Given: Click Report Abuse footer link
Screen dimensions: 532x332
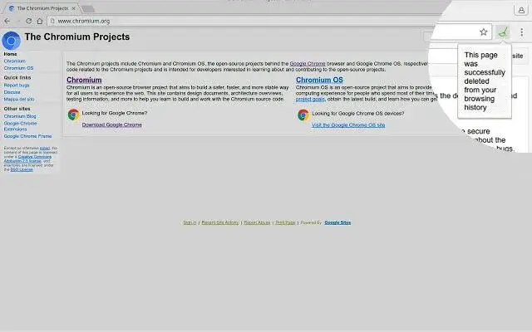Looking at the screenshot, I should coord(257,222).
